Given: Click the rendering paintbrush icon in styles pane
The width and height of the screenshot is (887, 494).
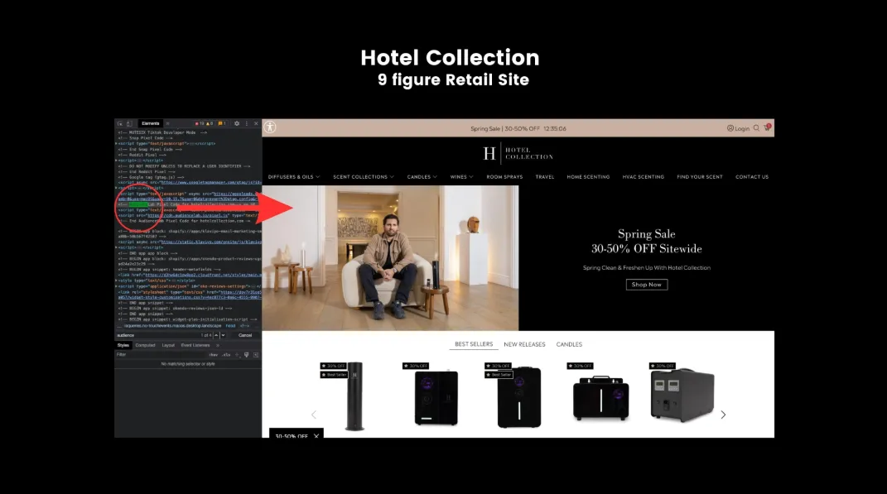Looking at the screenshot, I should [x=246, y=355].
